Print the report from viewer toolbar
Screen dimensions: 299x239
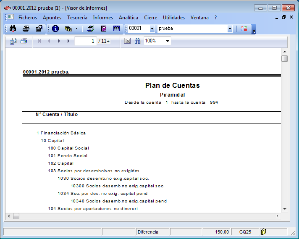click(24, 41)
